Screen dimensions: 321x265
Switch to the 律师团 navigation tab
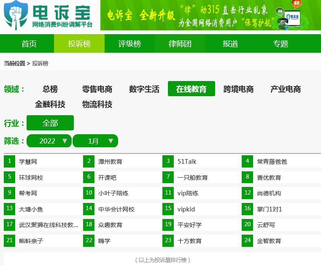[180, 43]
